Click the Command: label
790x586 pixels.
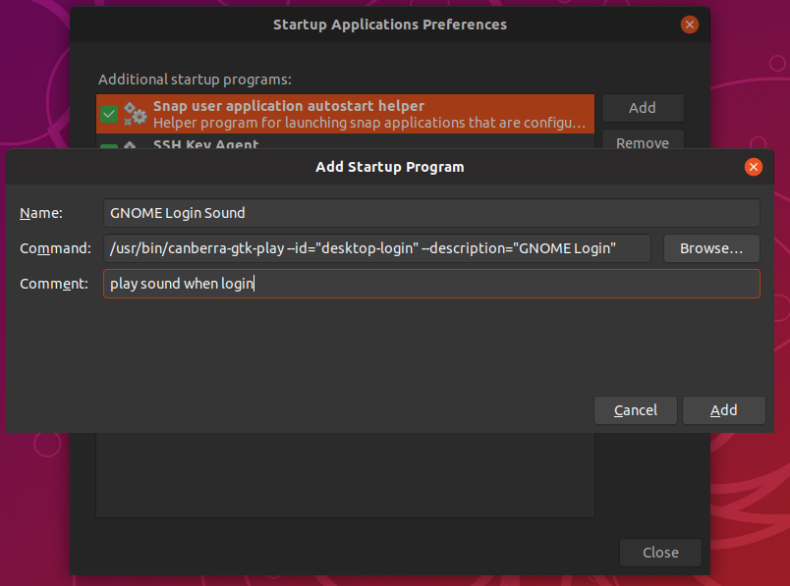pos(55,248)
